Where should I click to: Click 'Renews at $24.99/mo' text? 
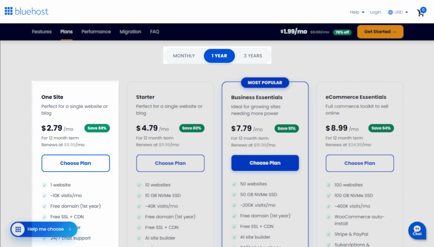tap(348, 144)
